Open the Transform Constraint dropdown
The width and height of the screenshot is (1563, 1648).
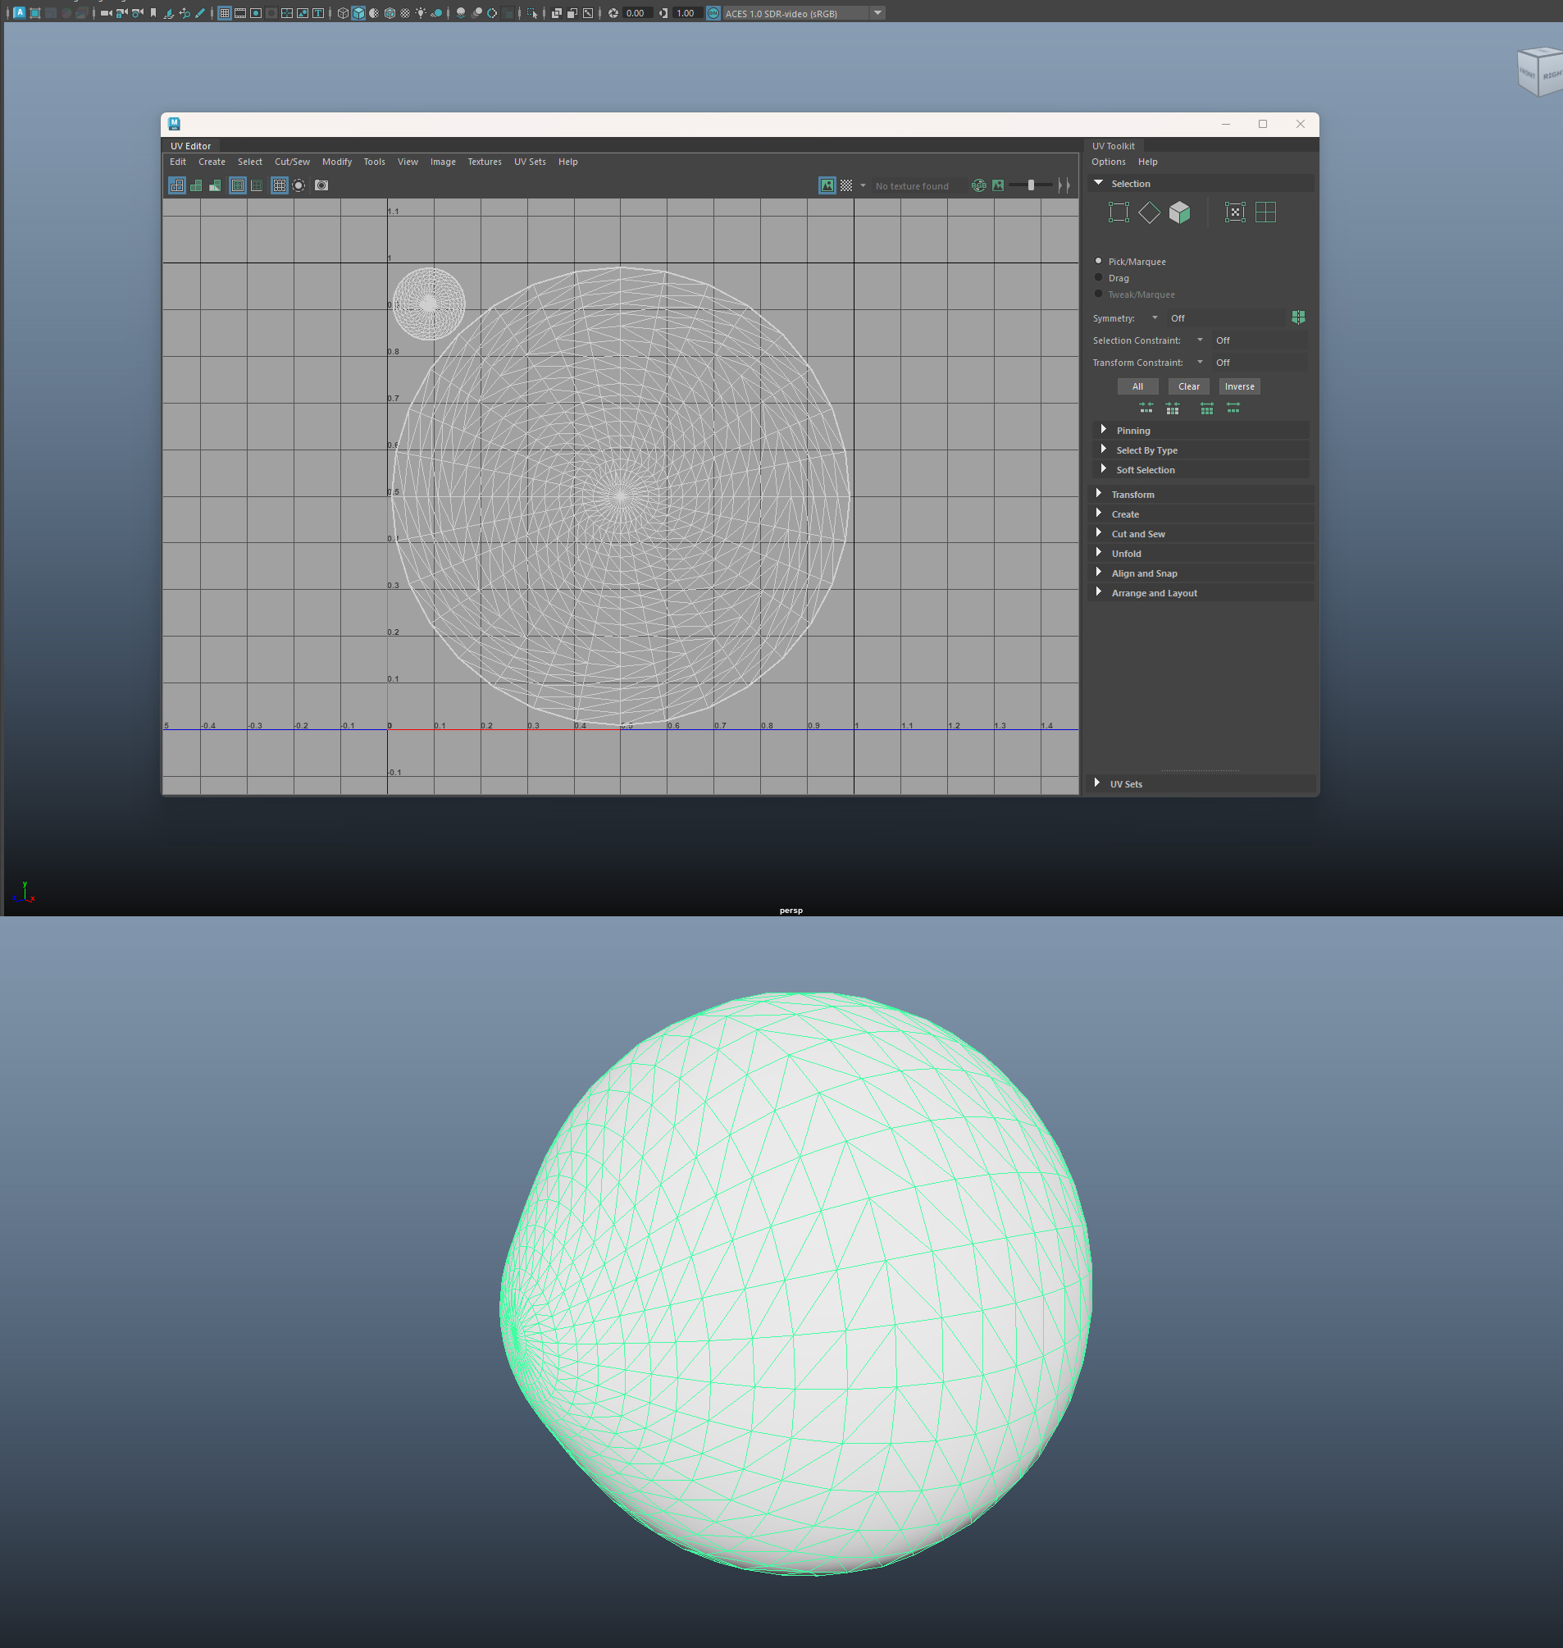pyautogui.click(x=1200, y=362)
